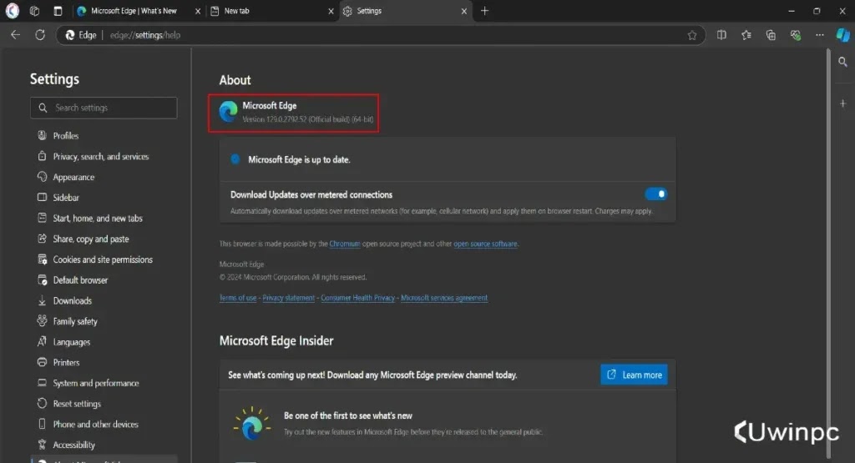This screenshot has height=463, width=855.
Task: Close the Settings tab
Action: 464,11
